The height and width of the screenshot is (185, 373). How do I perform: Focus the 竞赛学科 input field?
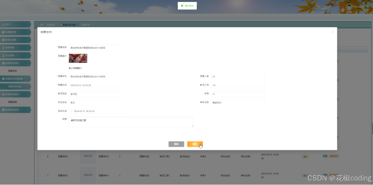point(96,77)
